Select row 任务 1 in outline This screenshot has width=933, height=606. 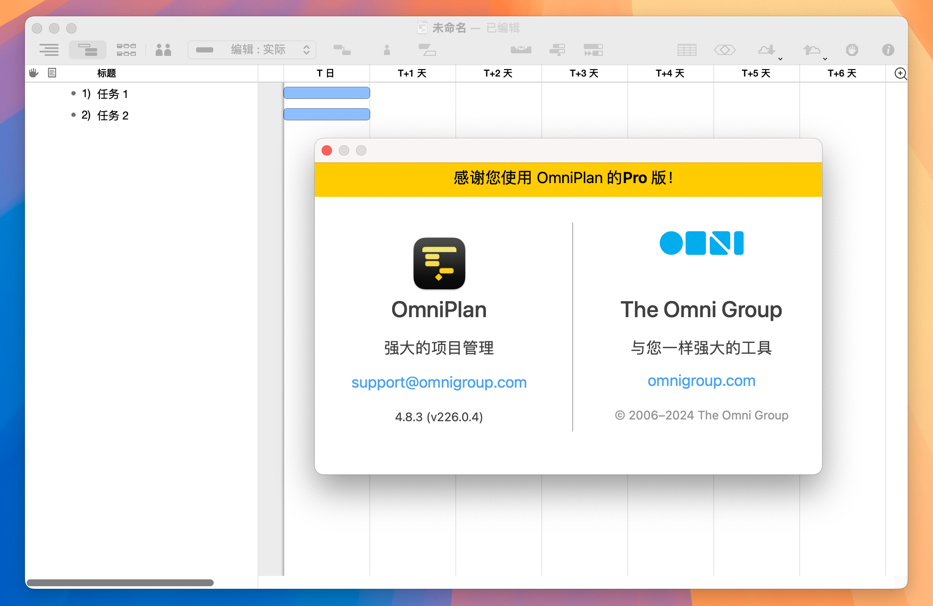tap(141, 94)
